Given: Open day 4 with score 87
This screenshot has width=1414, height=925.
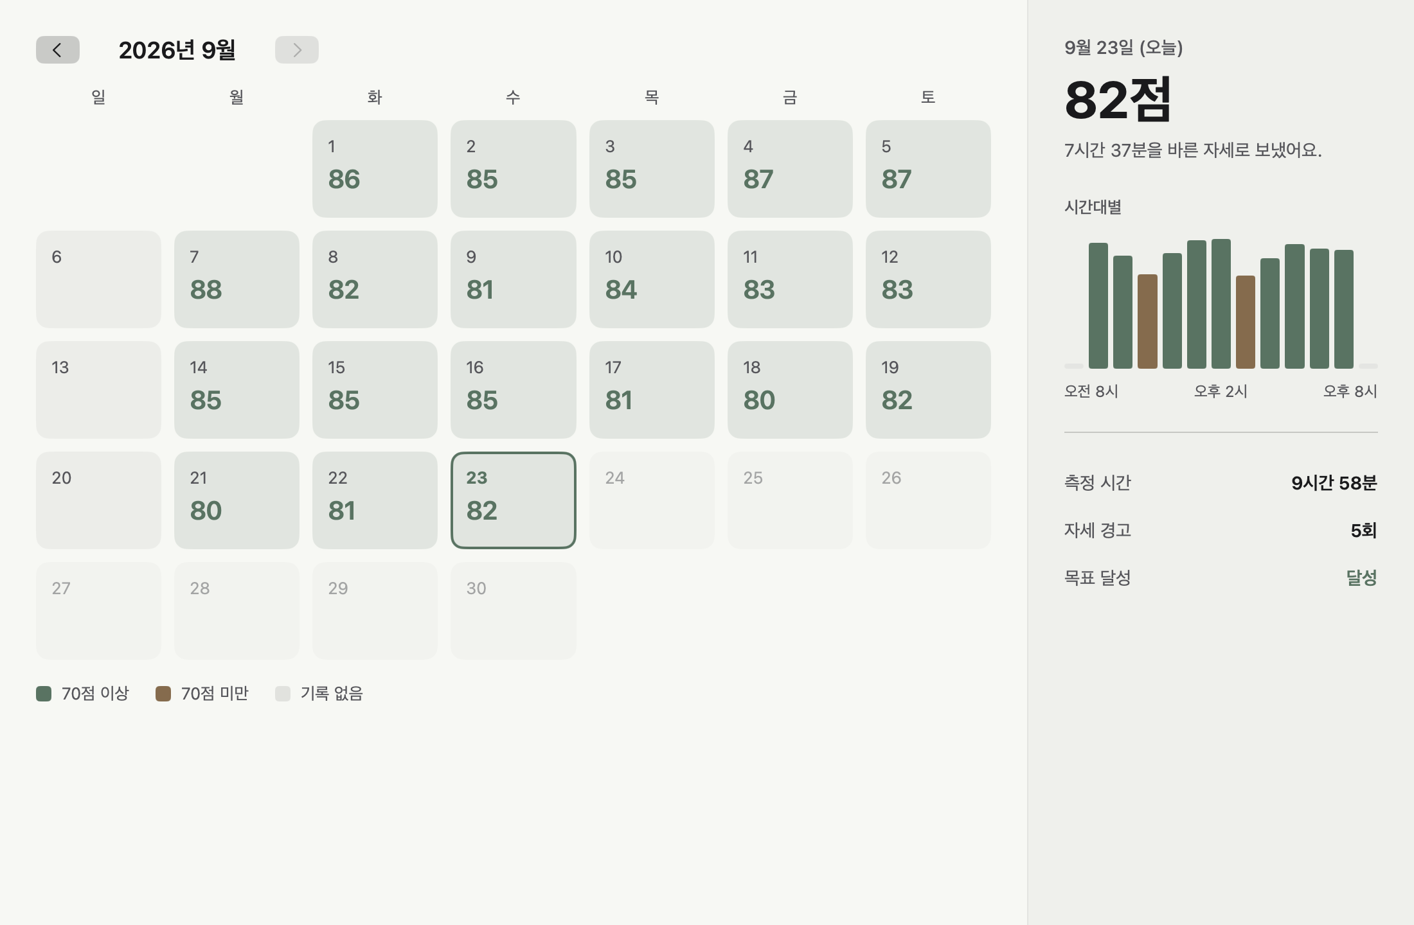Looking at the screenshot, I should (790, 169).
